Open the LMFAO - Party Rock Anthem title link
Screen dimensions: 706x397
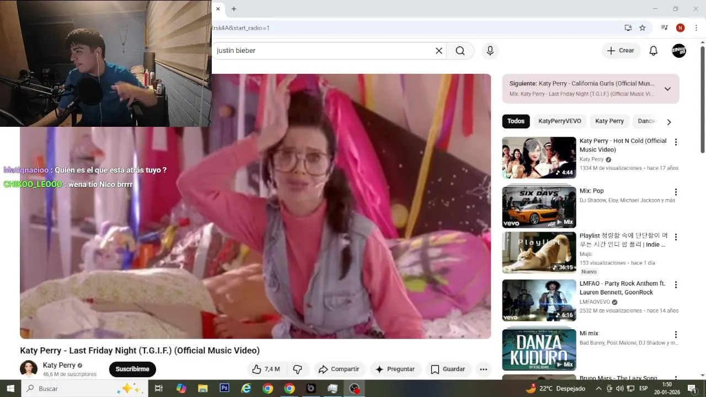click(x=622, y=288)
